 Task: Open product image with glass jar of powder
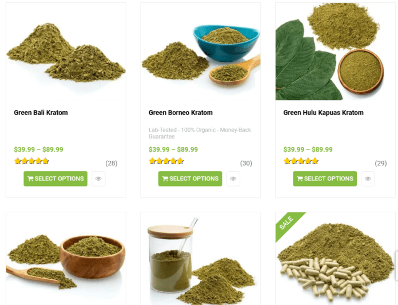tap(201, 259)
